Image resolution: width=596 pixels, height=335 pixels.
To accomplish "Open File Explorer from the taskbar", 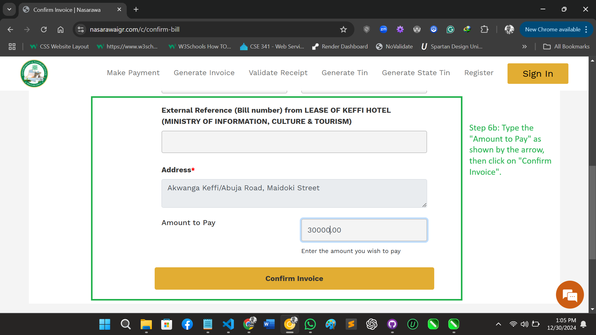I will click(x=146, y=324).
